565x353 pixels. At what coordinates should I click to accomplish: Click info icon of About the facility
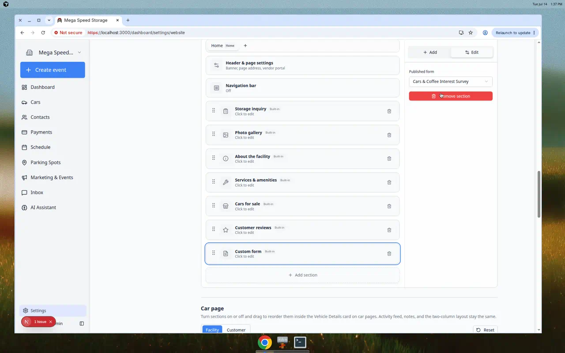click(226, 158)
